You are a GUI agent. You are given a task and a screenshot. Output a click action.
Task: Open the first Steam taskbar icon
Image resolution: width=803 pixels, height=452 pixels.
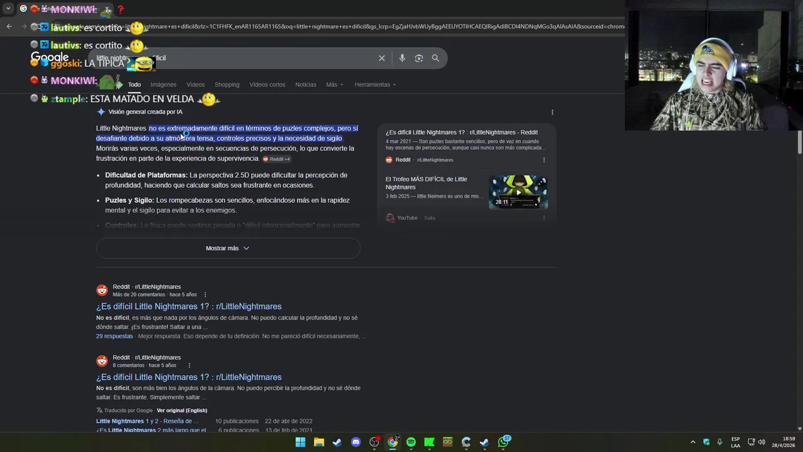pyautogui.click(x=337, y=442)
